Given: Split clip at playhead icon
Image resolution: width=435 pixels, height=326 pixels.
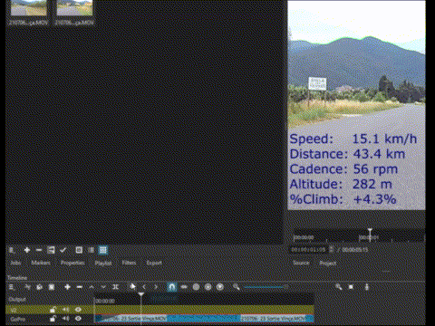Looking at the screenshot, I should click(x=115, y=287).
